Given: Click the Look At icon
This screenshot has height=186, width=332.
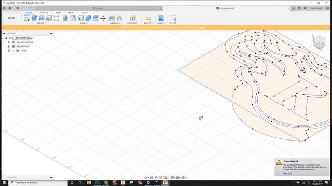Looking at the screenshot, I should pyautogui.click(x=151, y=178).
